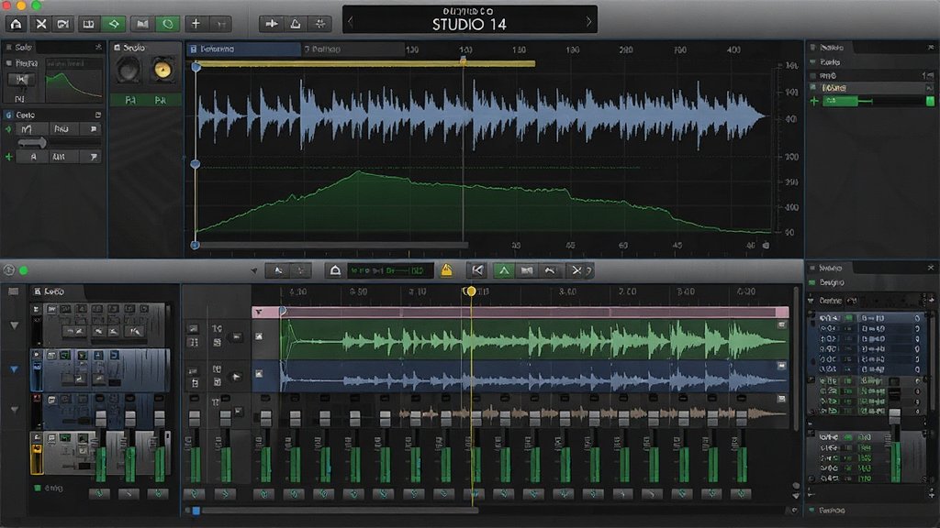Open the dropdown arrow left of pointer tool
940x528 pixels.
point(254,271)
